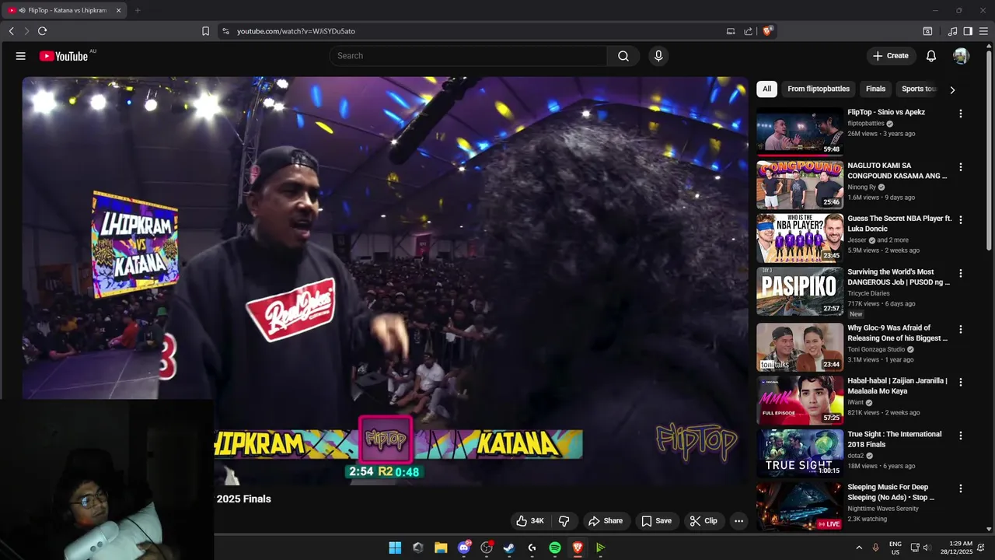
Task: Open the CONGPOUND video thumbnail
Action: tap(800, 184)
